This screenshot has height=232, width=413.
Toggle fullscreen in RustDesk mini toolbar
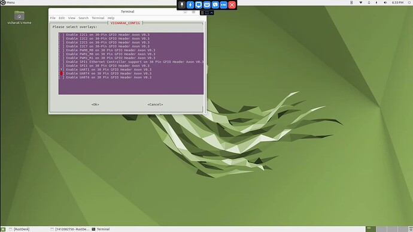[206, 13]
